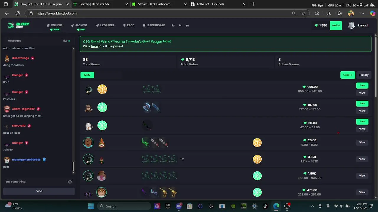This screenshot has height=212, width=378.
Task: Open the Jackpot game page
Action: pos(79,25)
